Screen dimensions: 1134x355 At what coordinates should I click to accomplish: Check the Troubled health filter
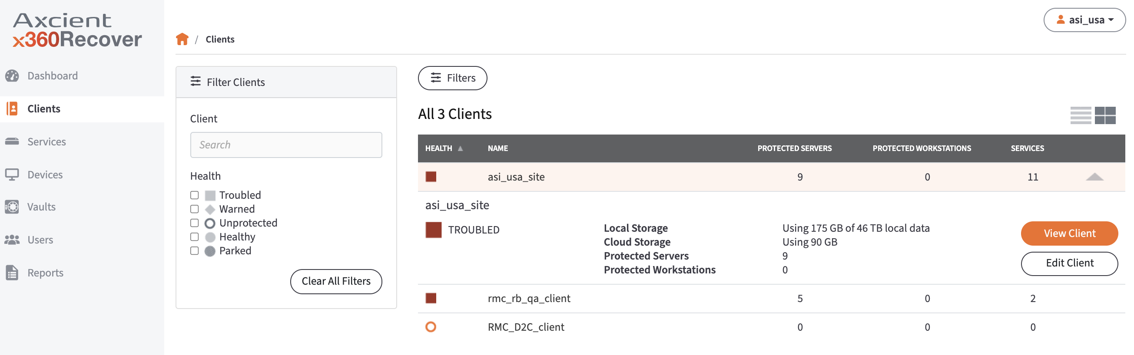point(194,194)
